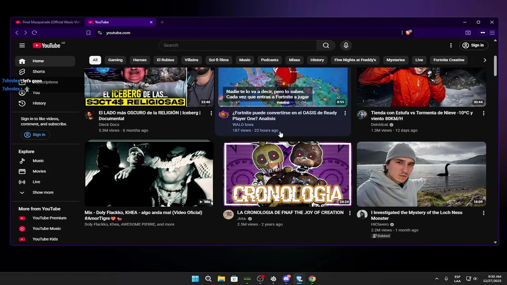507x285 pixels.
Task: Open Music under Explore
Action: point(45,161)
